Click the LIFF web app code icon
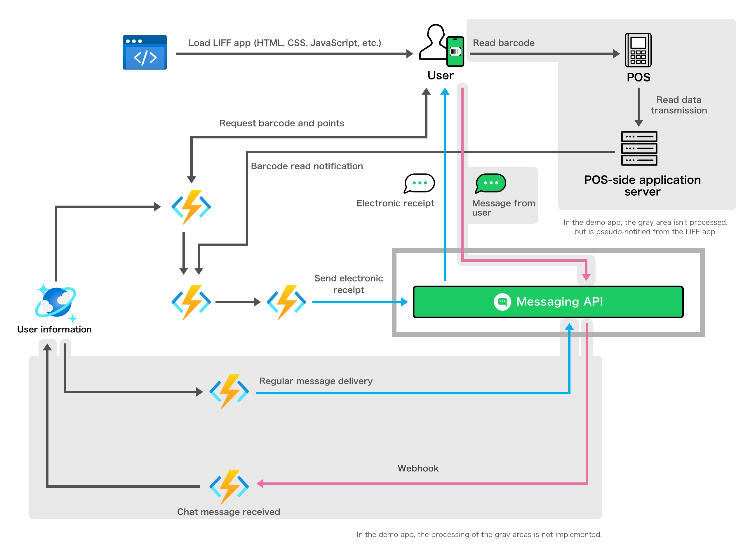Image resolution: width=755 pixels, height=549 pixels. [x=145, y=52]
